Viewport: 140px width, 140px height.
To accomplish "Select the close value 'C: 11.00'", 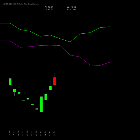I will click(49, 7).
